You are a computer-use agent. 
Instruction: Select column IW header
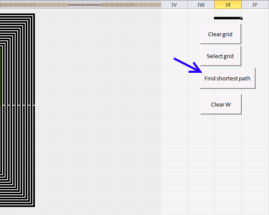(x=201, y=5)
